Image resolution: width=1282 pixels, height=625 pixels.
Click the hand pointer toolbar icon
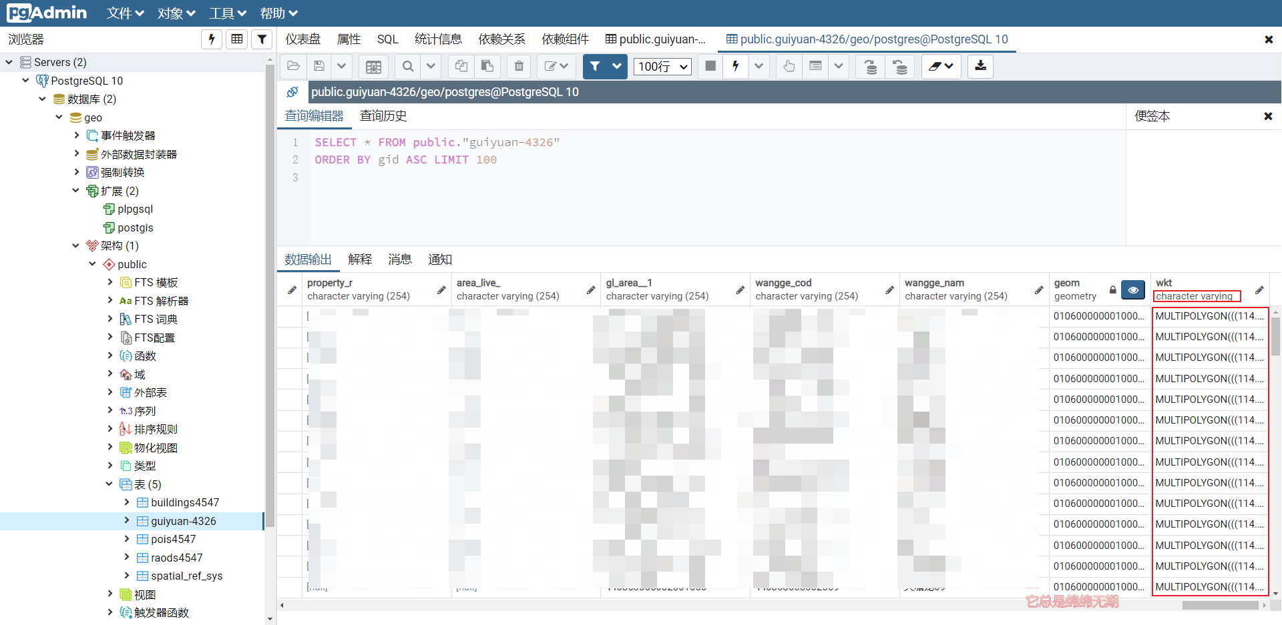[789, 66]
